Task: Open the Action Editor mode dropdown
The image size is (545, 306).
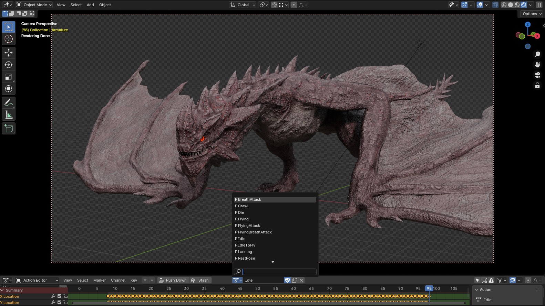Action: pyautogui.click(x=37, y=280)
